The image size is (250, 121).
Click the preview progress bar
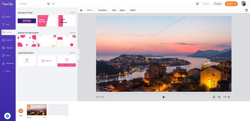[x=164, y=93]
